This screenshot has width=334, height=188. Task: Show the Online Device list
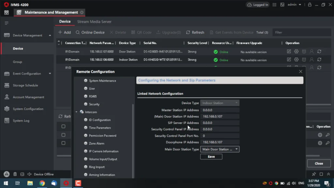tap(90, 32)
